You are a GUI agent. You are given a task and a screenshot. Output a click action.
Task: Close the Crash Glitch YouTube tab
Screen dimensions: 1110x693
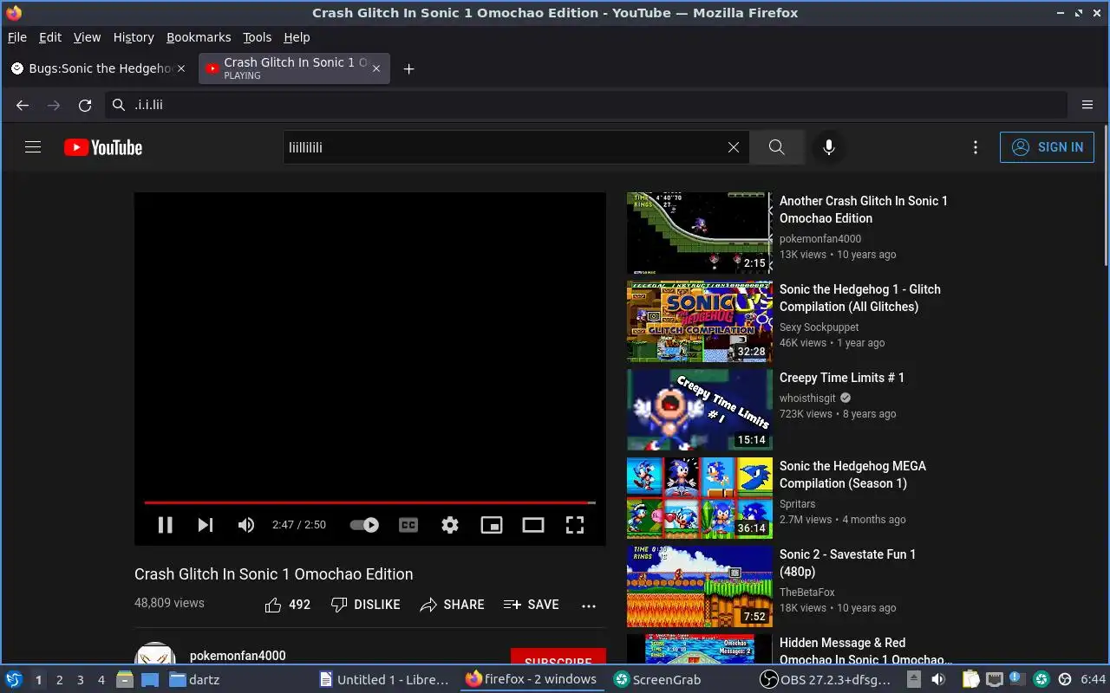(376, 68)
